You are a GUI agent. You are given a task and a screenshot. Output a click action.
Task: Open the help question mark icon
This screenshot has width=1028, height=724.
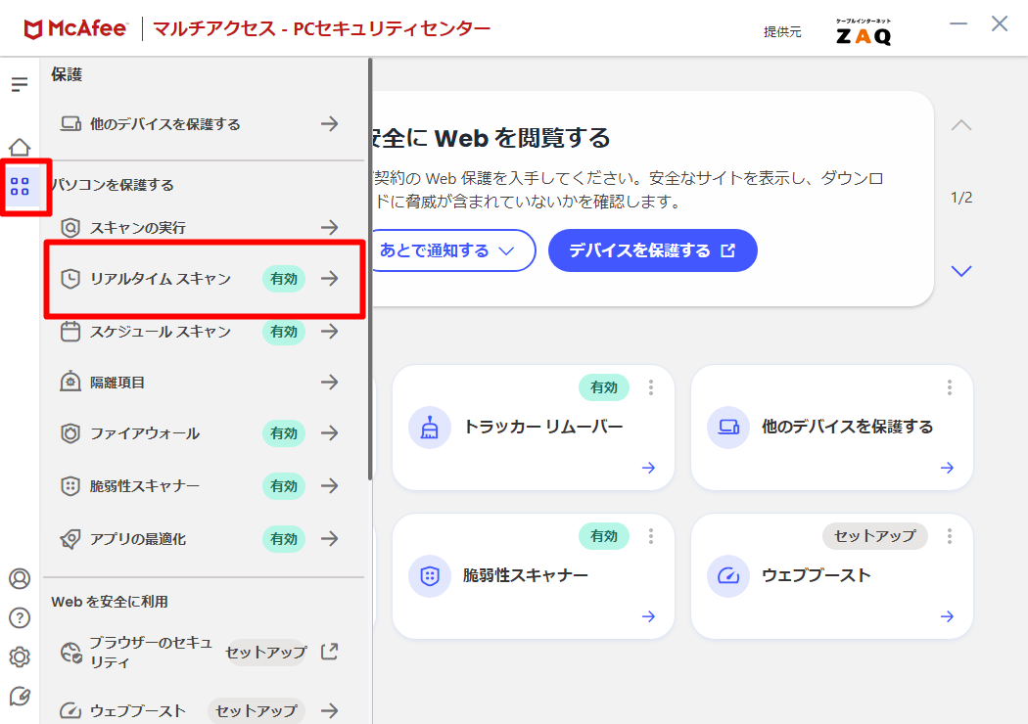(20, 618)
